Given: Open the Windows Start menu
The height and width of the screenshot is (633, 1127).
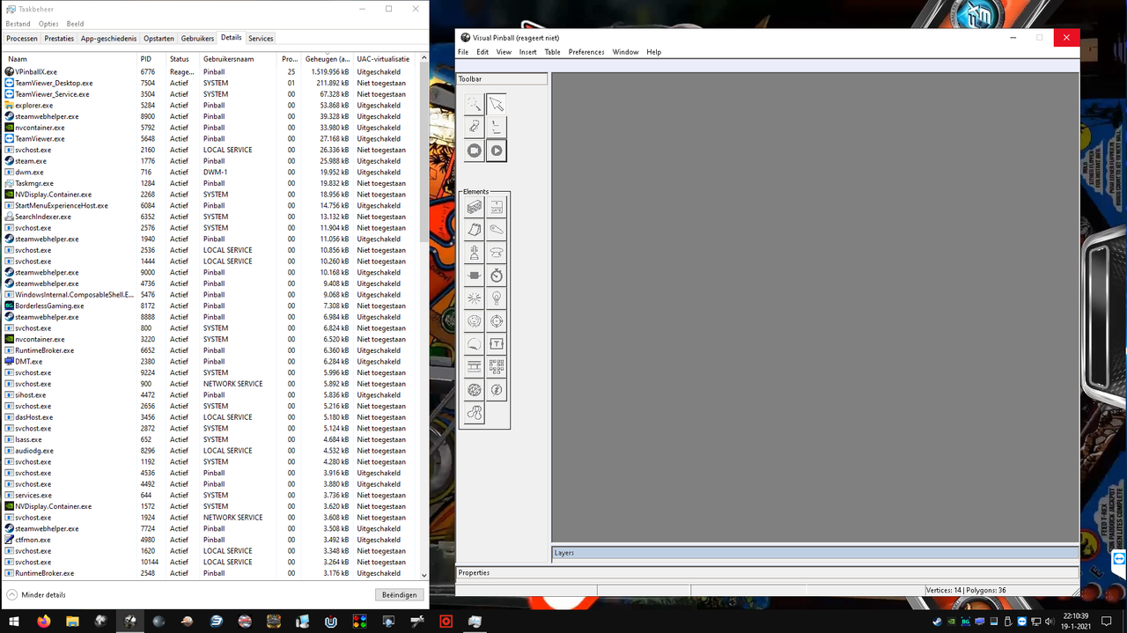Looking at the screenshot, I should pos(14,621).
